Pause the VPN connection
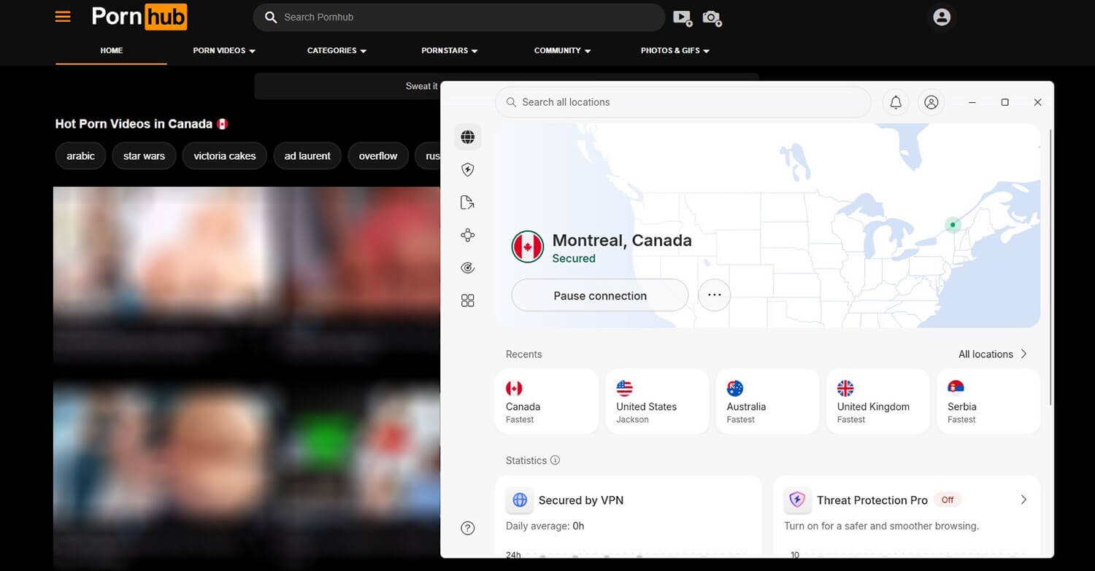 click(x=600, y=295)
